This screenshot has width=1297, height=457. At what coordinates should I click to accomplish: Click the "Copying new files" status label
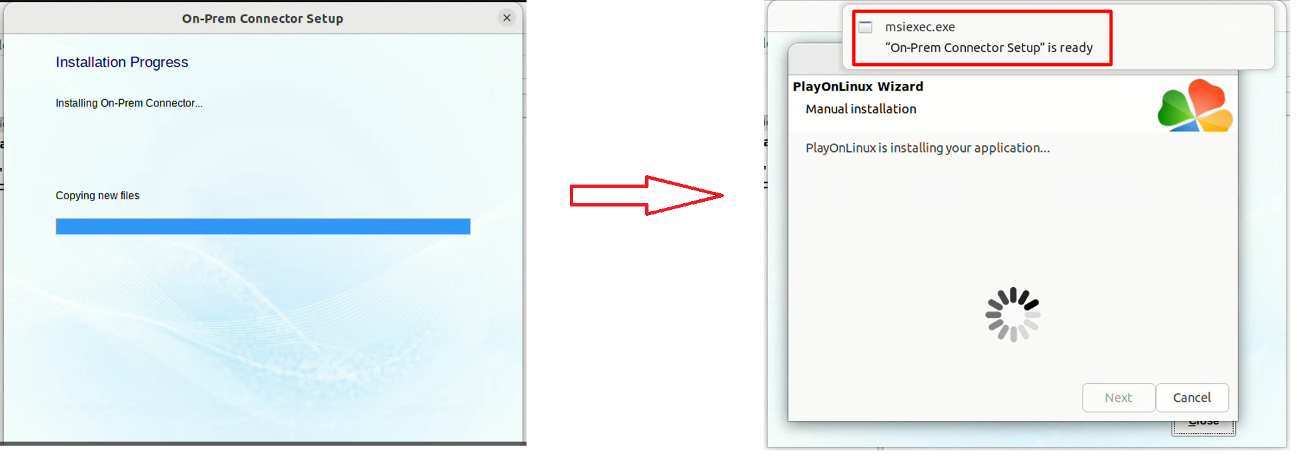pos(98,196)
